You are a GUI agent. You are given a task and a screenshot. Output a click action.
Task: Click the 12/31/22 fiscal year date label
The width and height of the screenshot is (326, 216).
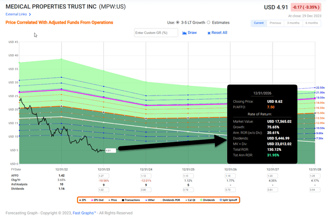click(62, 169)
